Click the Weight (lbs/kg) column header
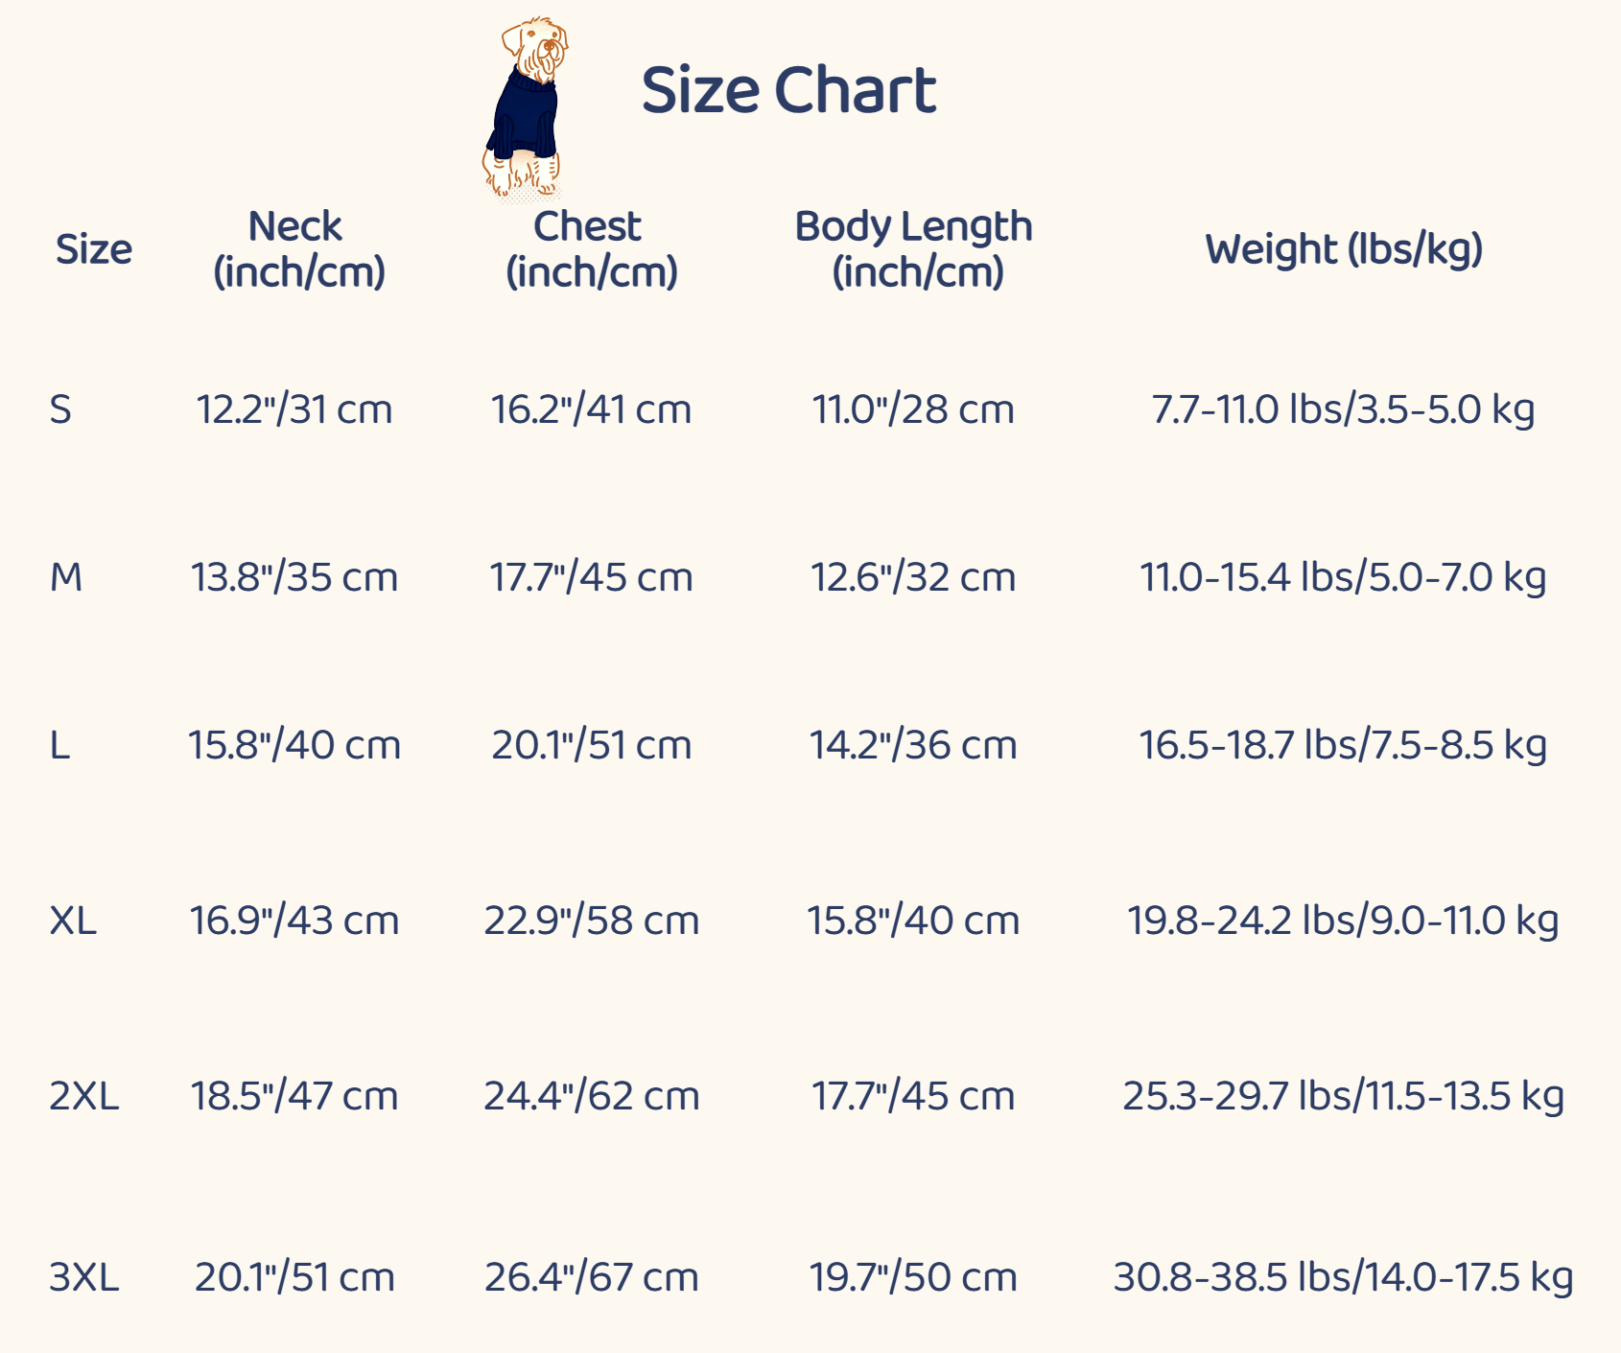Viewport: 1621px width, 1353px height. (1344, 249)
